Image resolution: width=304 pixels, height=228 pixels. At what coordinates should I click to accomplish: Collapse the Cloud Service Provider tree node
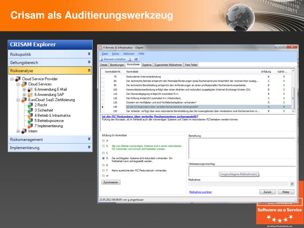point(12,79)
